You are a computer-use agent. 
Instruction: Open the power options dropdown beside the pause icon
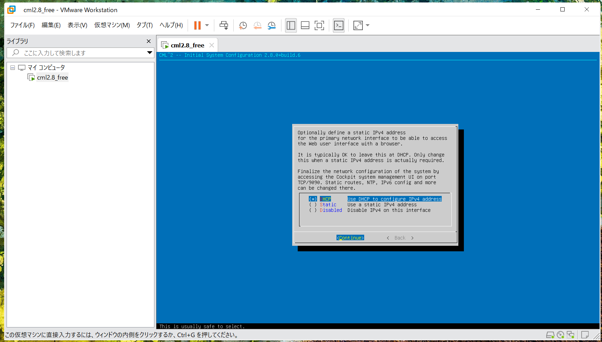click(207, 25)
